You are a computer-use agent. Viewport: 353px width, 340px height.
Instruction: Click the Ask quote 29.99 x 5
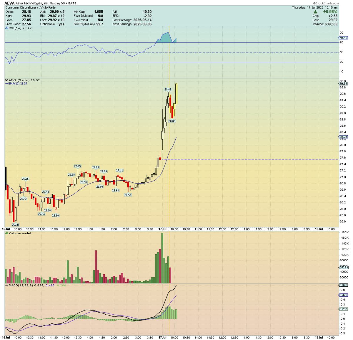click(57, 12)
